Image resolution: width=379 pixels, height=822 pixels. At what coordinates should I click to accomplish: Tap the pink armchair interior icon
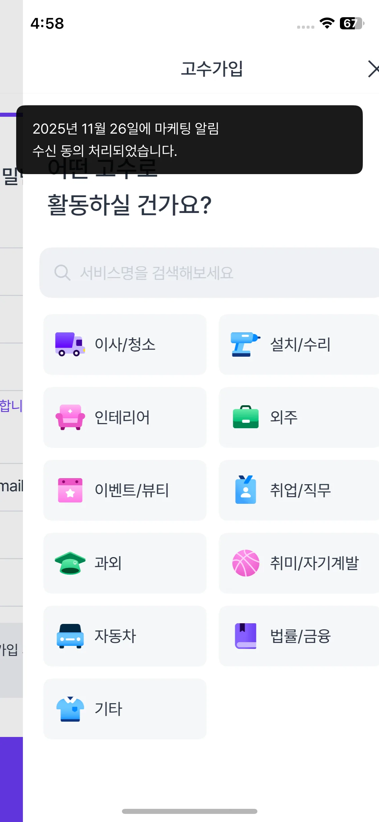(x=70, y=417)
